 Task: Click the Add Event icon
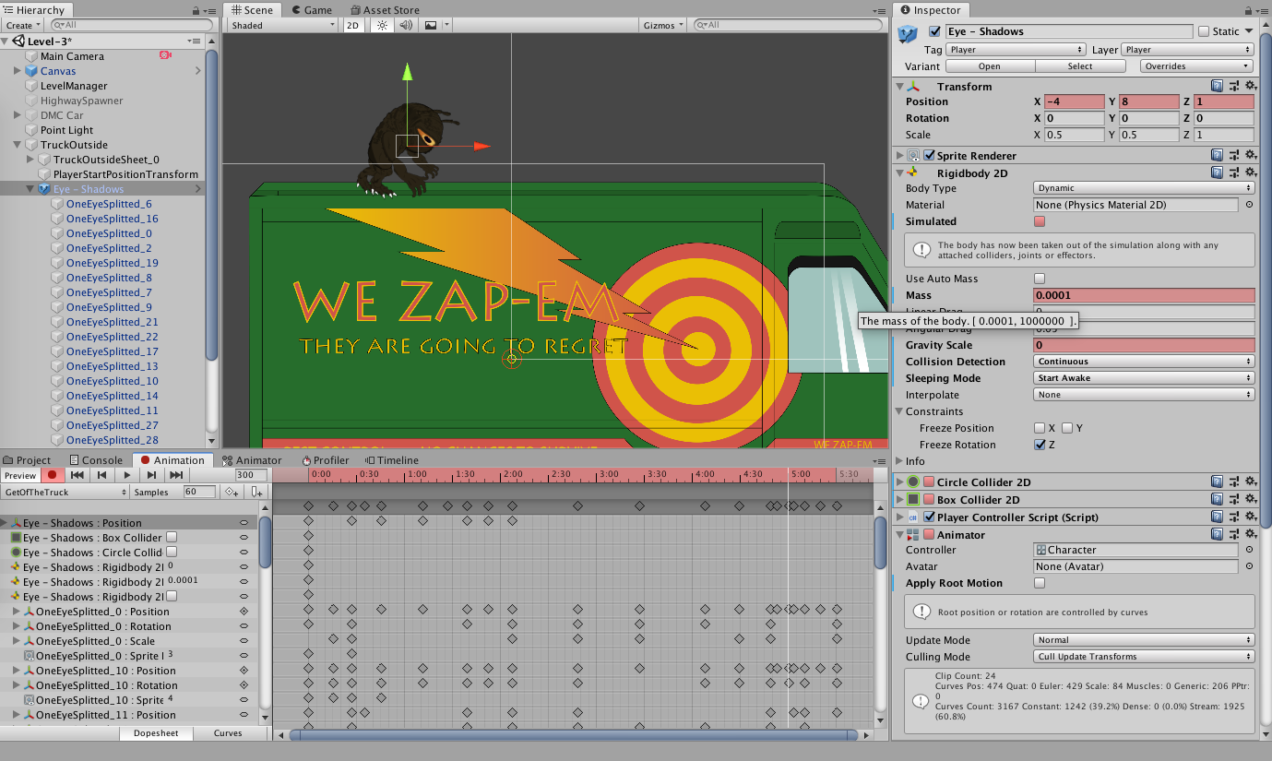[257, 493]
